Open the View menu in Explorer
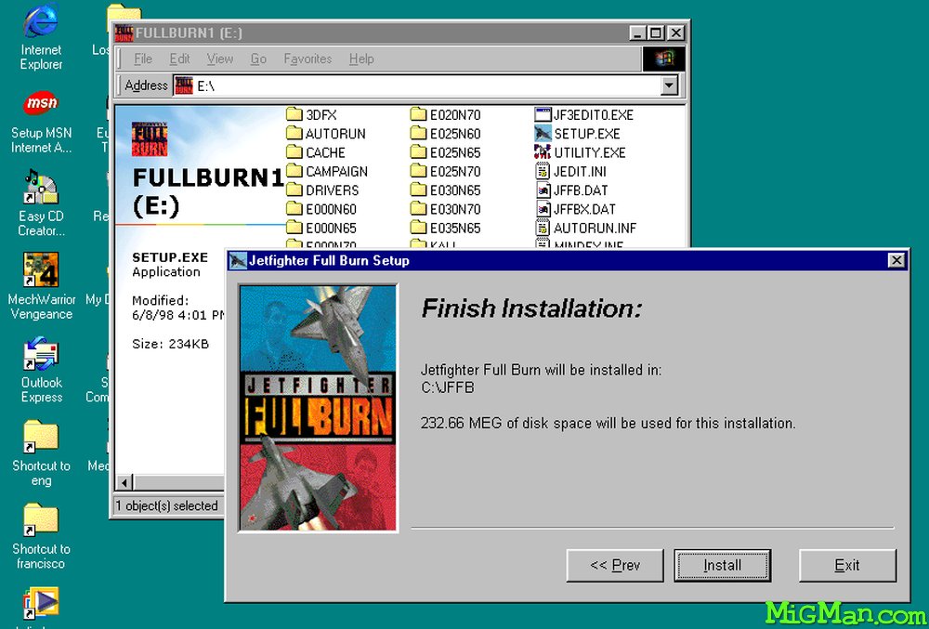The width and height of the screenshot is (929, 629). [220, 59]
